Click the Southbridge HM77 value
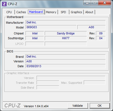Viewport: 113px width, 111px height. (66, 38)
